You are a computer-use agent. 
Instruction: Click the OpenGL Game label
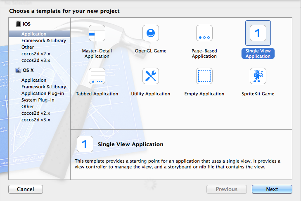[151, 51]
